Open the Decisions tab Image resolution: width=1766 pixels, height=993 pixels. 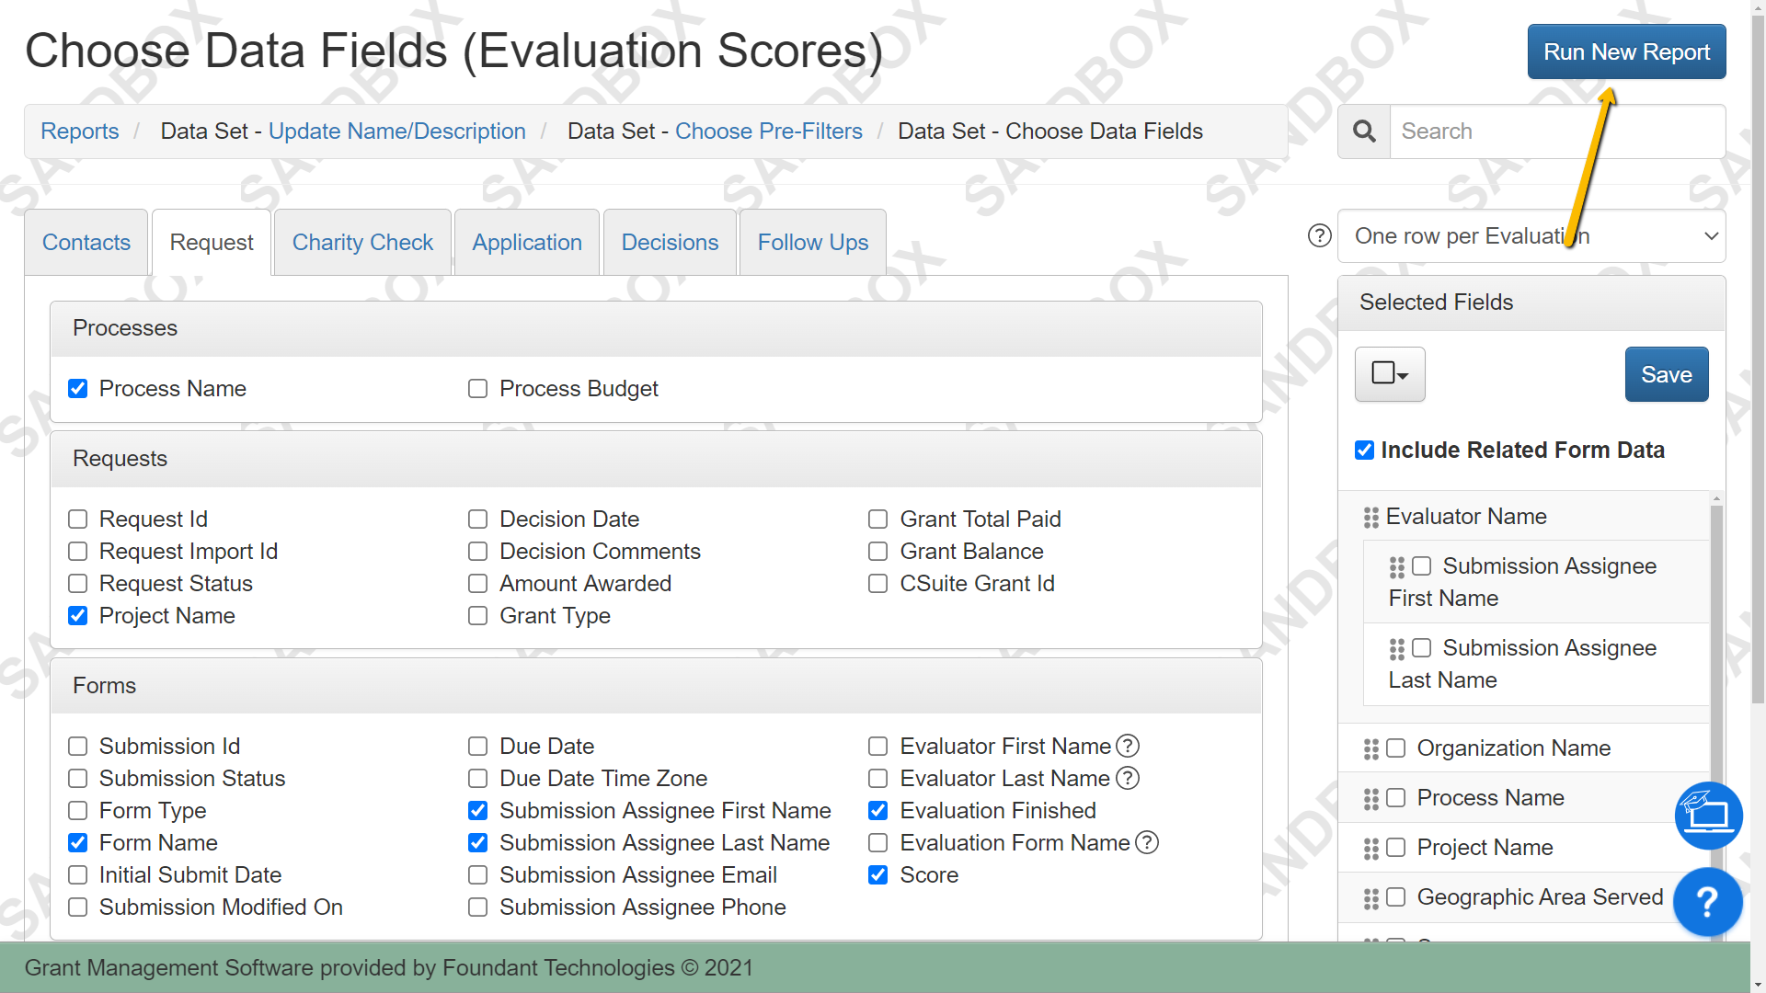(669, 242)
